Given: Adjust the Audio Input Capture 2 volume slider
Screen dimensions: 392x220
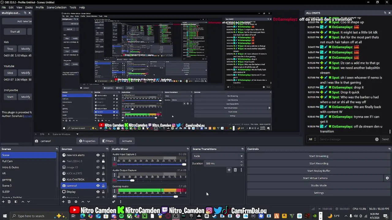Looking at the screenshot, I should tap(184, 164).
